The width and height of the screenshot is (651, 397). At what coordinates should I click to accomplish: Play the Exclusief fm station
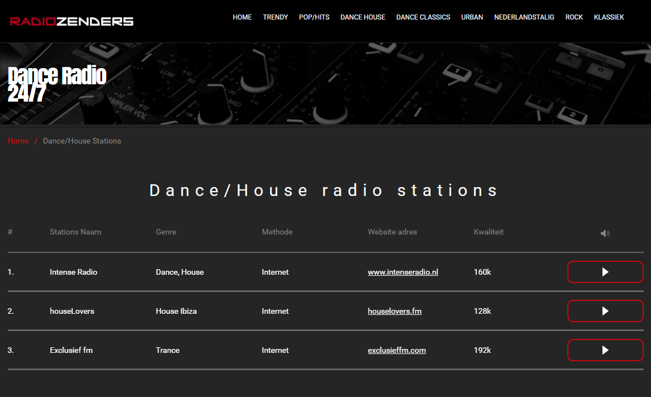point(605,350)
